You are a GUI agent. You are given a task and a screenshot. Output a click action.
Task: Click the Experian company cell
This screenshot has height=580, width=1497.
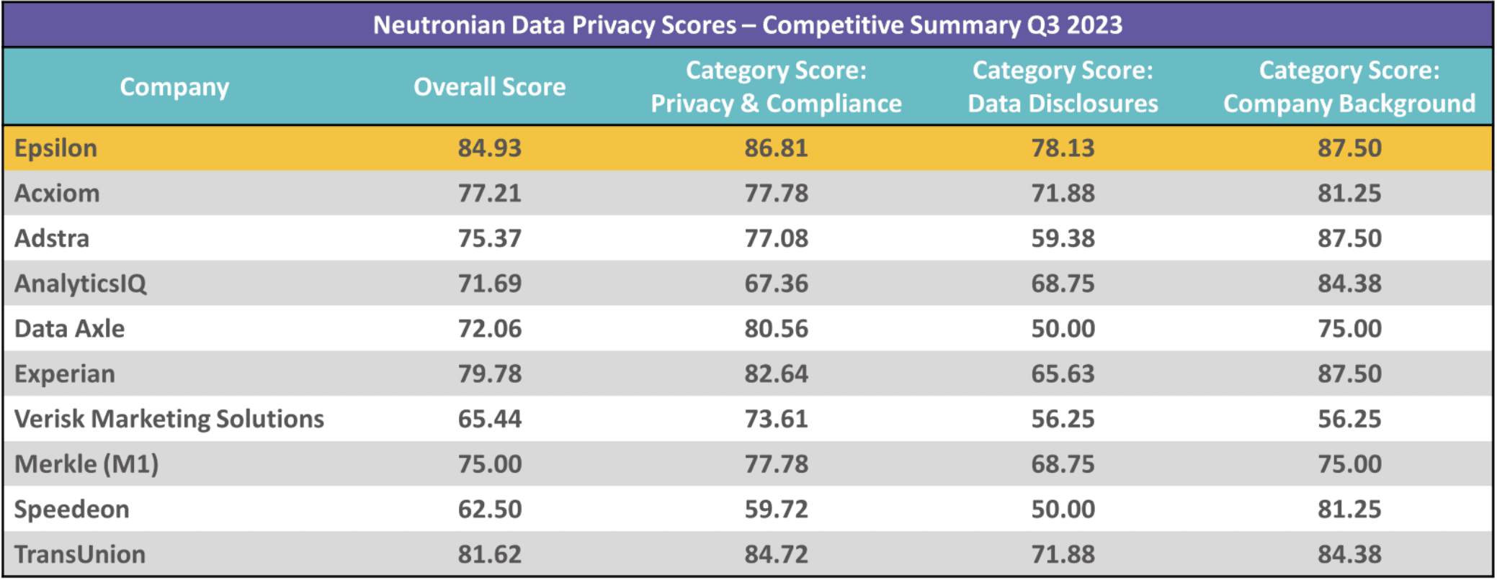coord(65,374)
